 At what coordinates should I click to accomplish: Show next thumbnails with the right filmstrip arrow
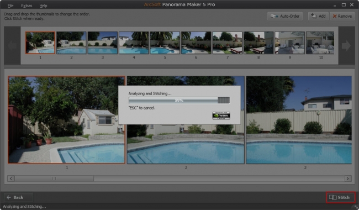pos(346,45)
